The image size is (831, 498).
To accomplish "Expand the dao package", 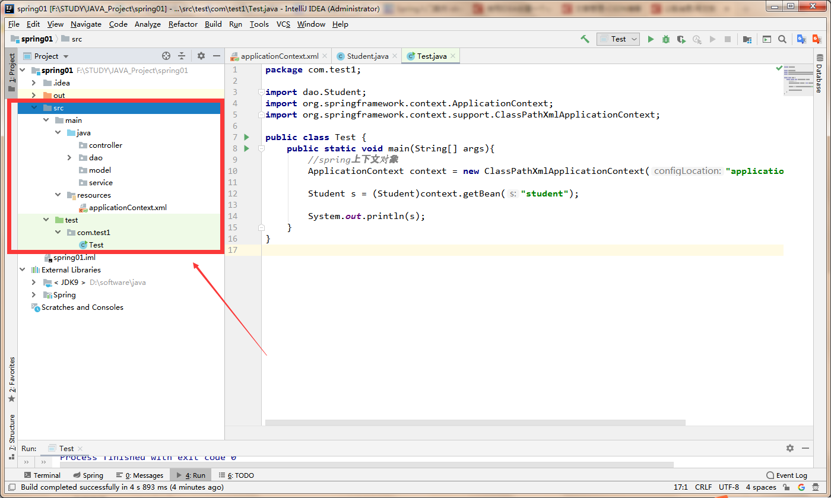I will 69,157.
